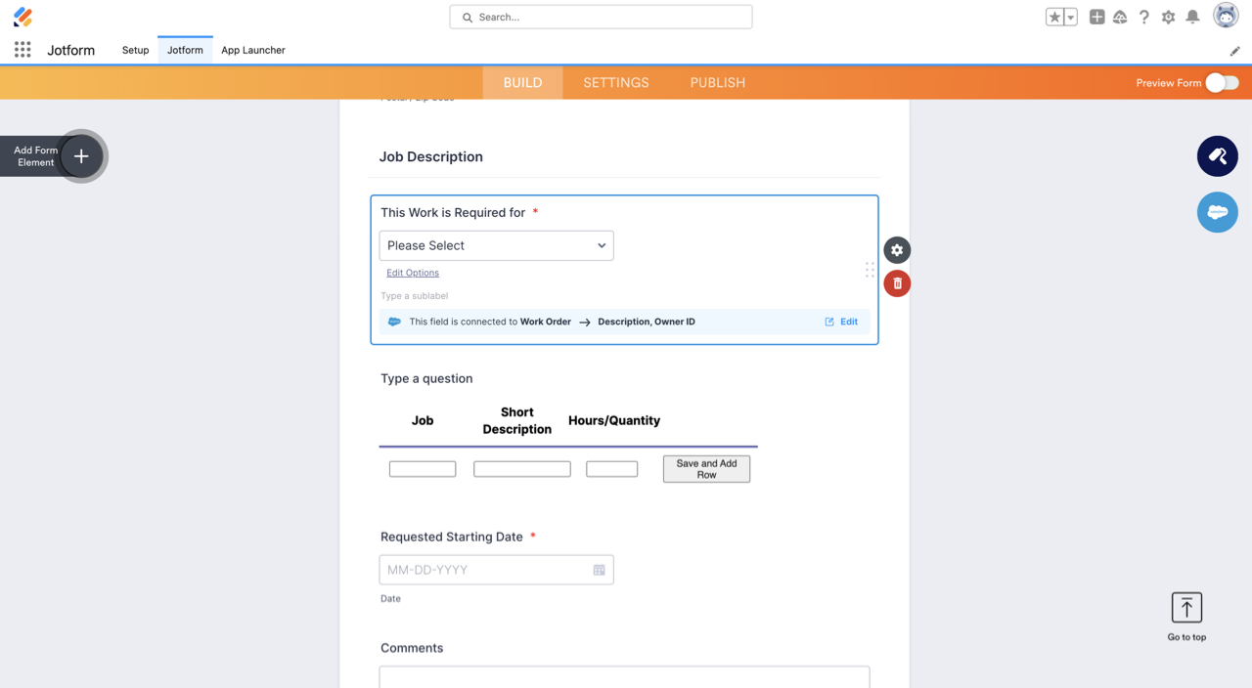Delete field with the red trash icon

point(897,283)
